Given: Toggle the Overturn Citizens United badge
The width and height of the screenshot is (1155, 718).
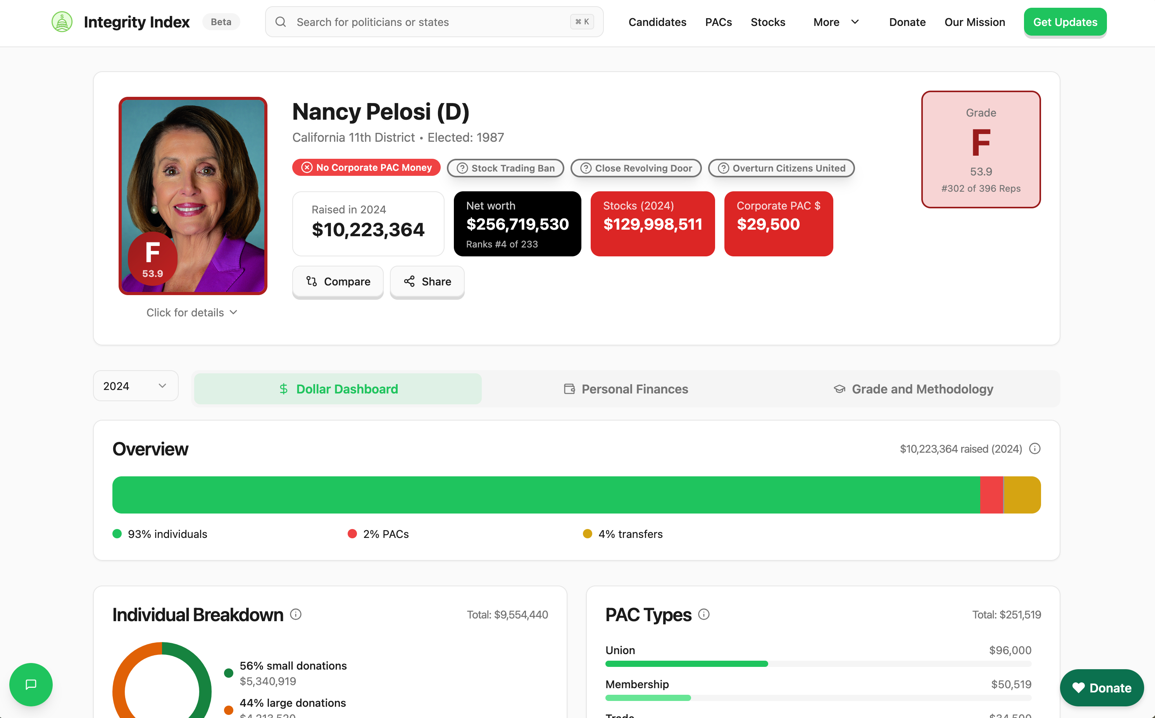Looking at the screenshot, I should coord(781,168).
